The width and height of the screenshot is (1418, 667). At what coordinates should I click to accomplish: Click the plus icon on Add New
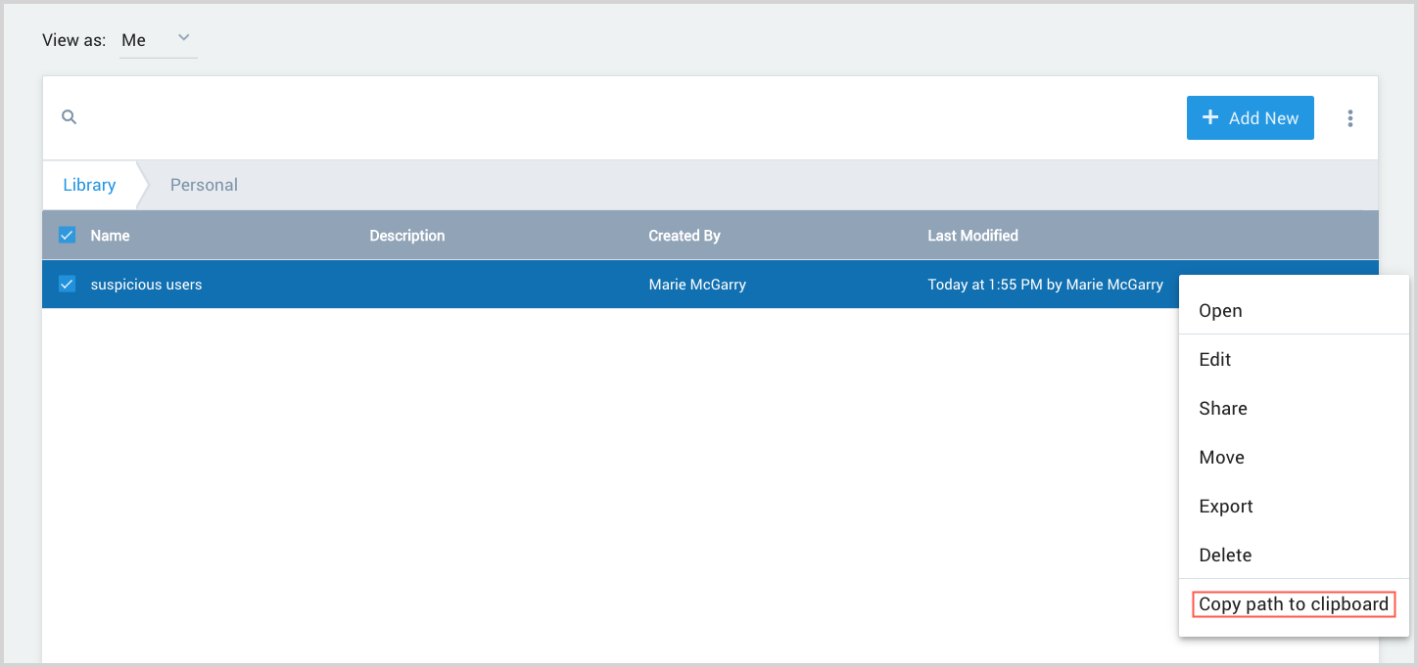pyautogui.click(x=1209, y=117)
